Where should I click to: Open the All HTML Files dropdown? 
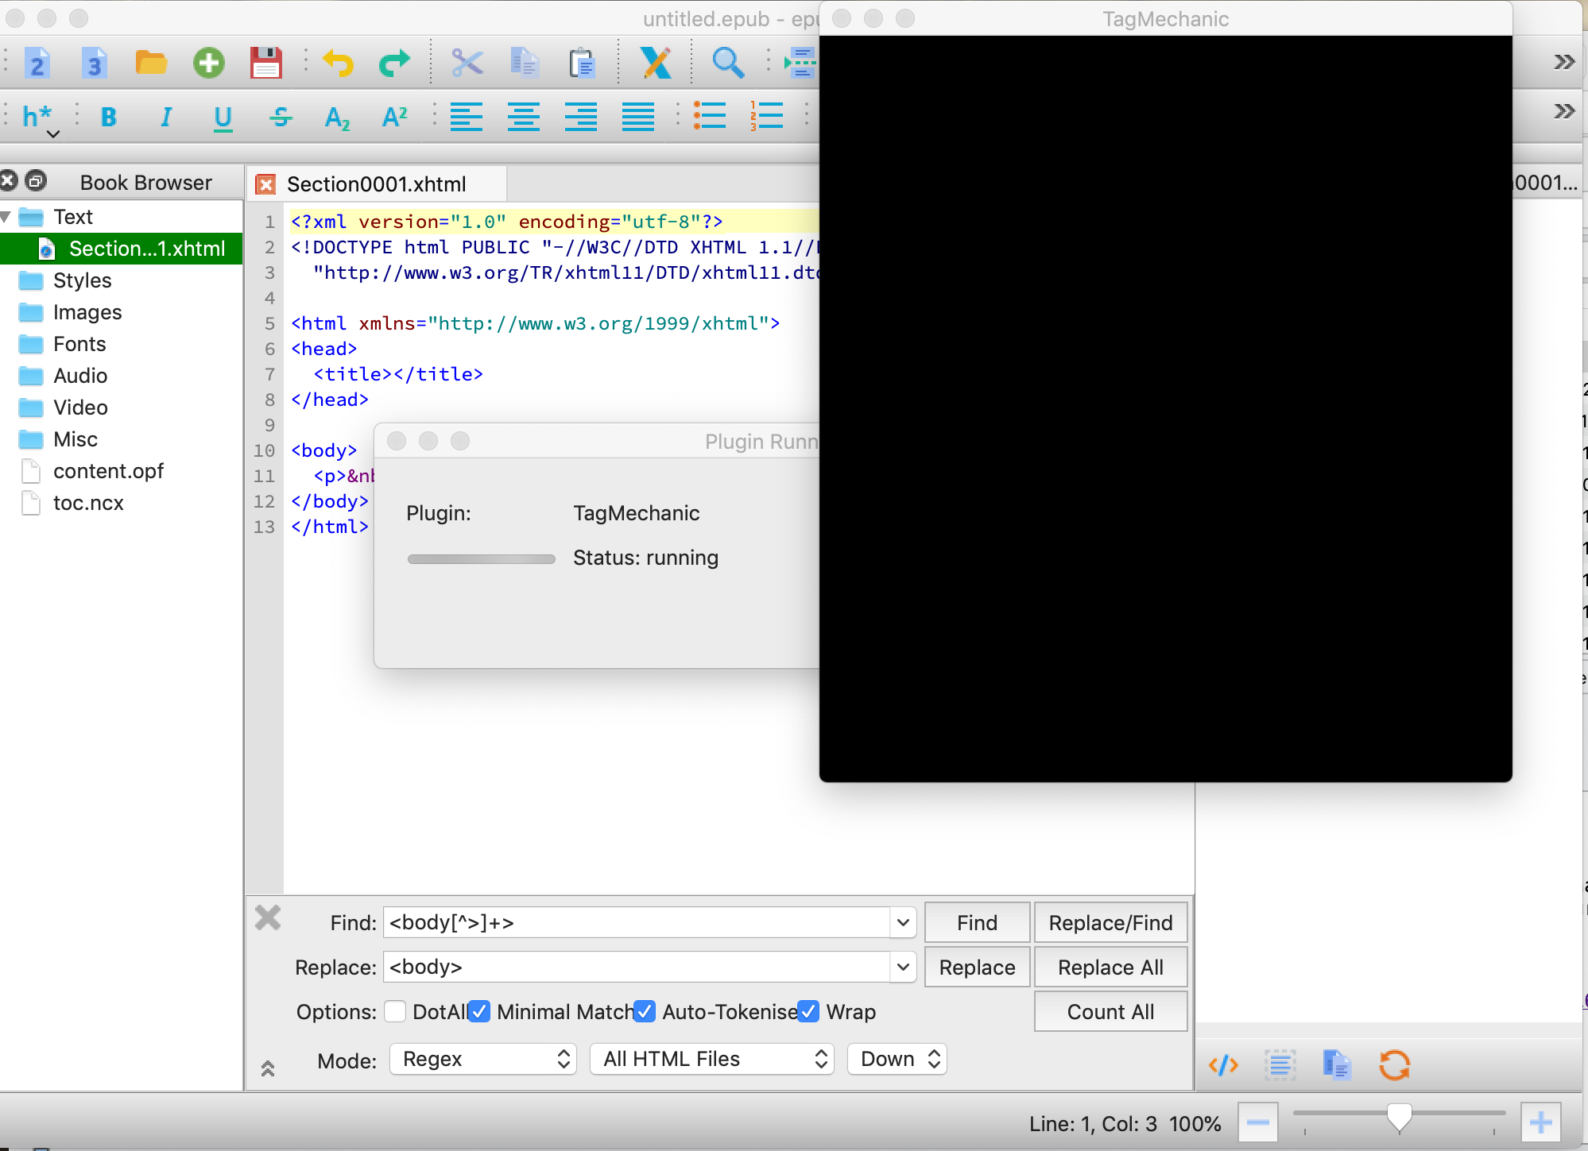pos(711,1059)
